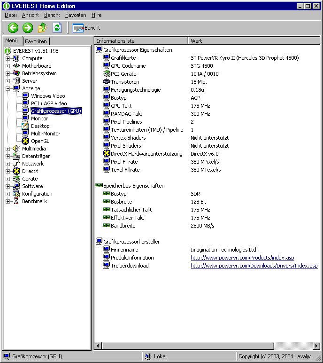The height and width of the screenshot is (363, 323).
Task: Open the Favoriten menu in menu bar
Action: (76, 15)
